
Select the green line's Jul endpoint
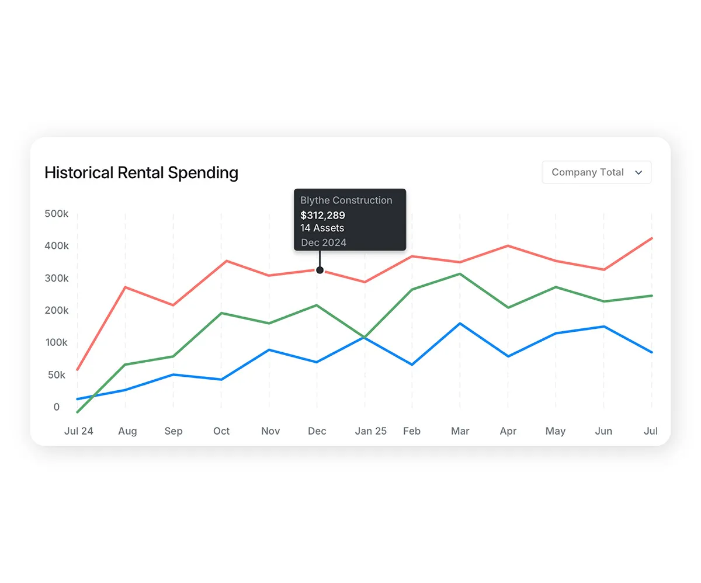[651, 295]
